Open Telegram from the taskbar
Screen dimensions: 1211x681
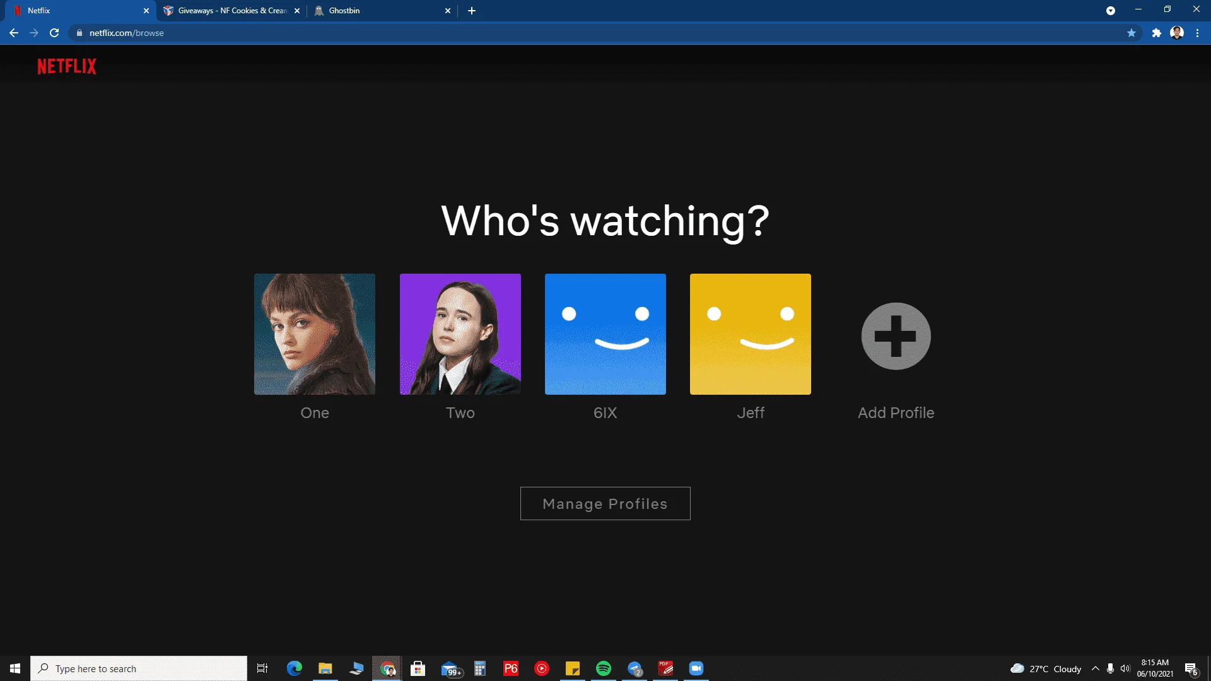tap(635, 668)
